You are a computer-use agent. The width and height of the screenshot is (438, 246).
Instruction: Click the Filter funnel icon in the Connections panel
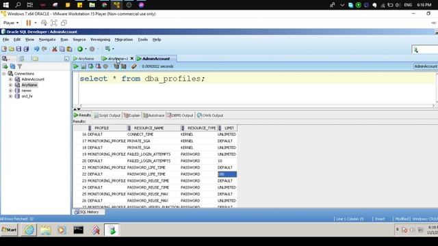tap(20, 66)
